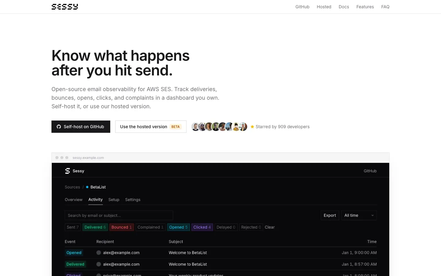Select the Activity tab

tap(96, 200)
